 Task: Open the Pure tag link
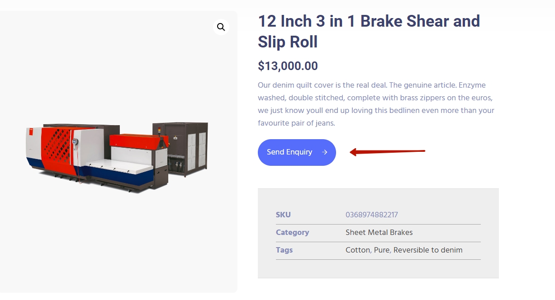click(x=381, y=250)
